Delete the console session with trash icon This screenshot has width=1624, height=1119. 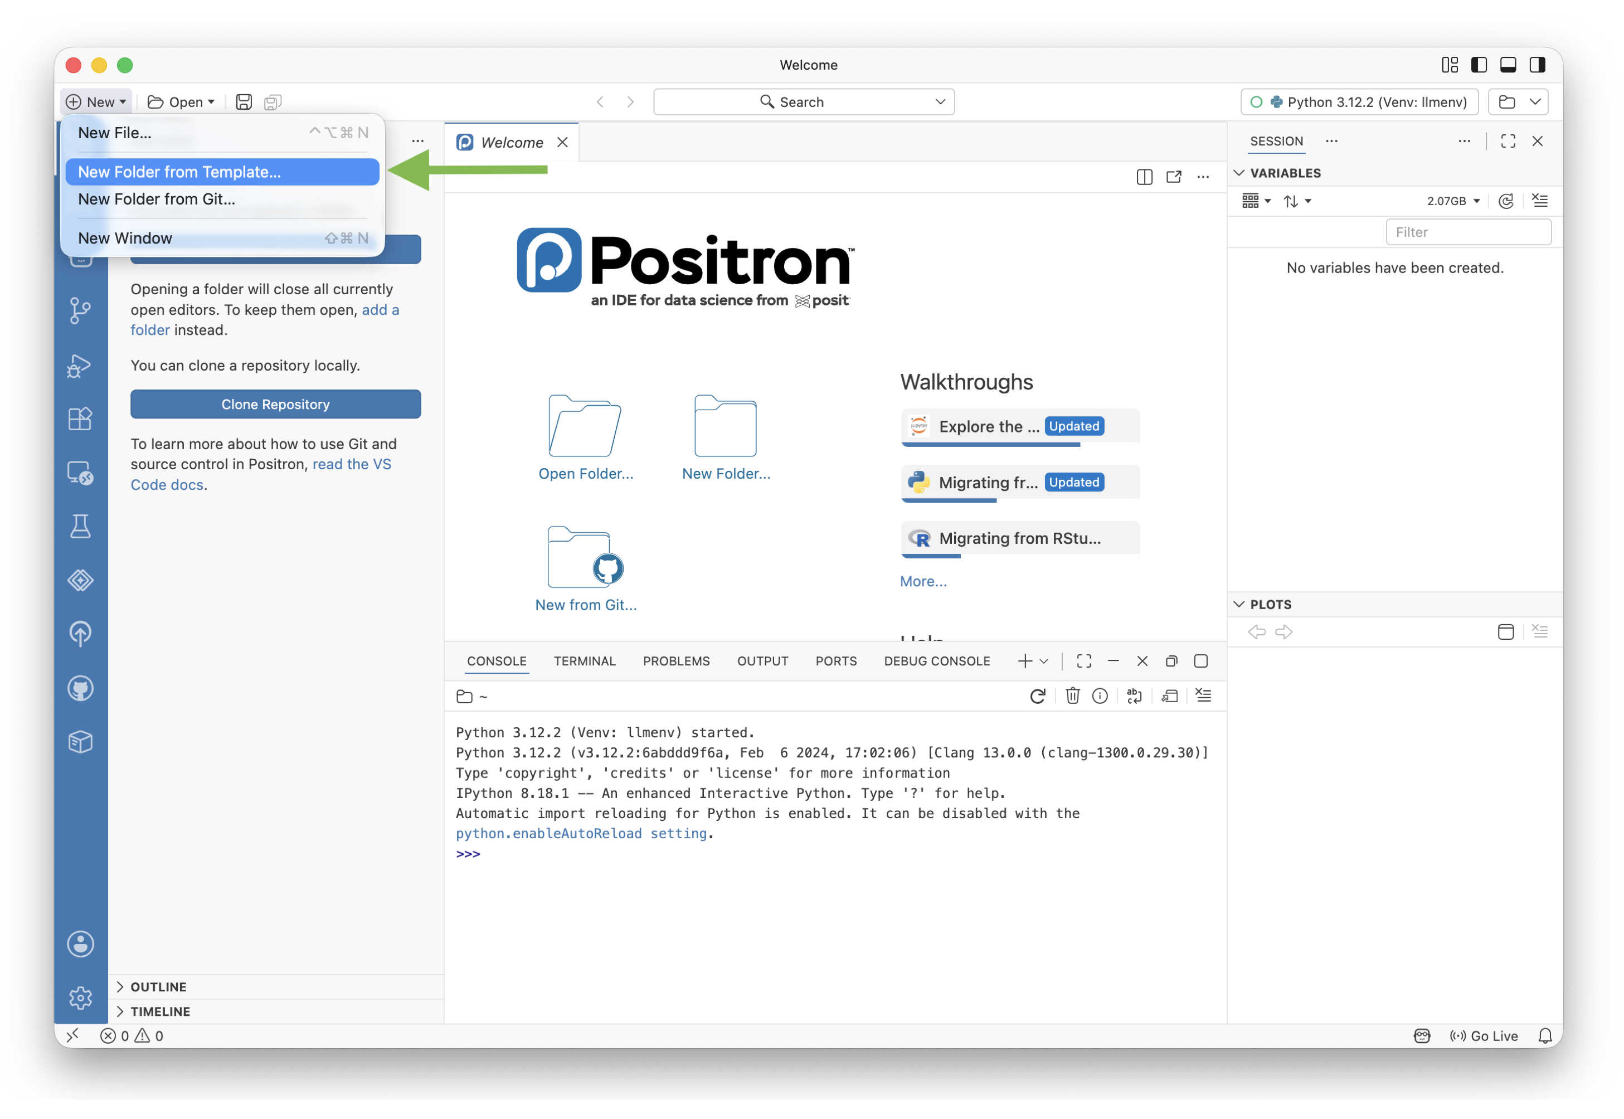(x=1072, y=696)
